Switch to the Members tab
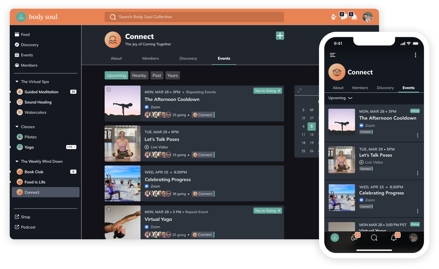The height and width of the screenshot is (269, 439). pyautogui.click(x=151, y=58)
